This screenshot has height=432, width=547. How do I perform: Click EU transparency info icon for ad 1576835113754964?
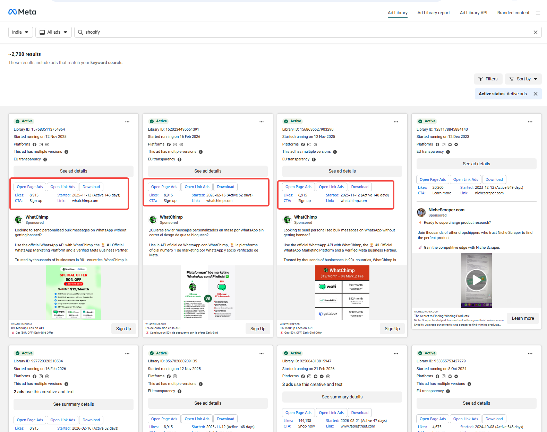point(45,159)
